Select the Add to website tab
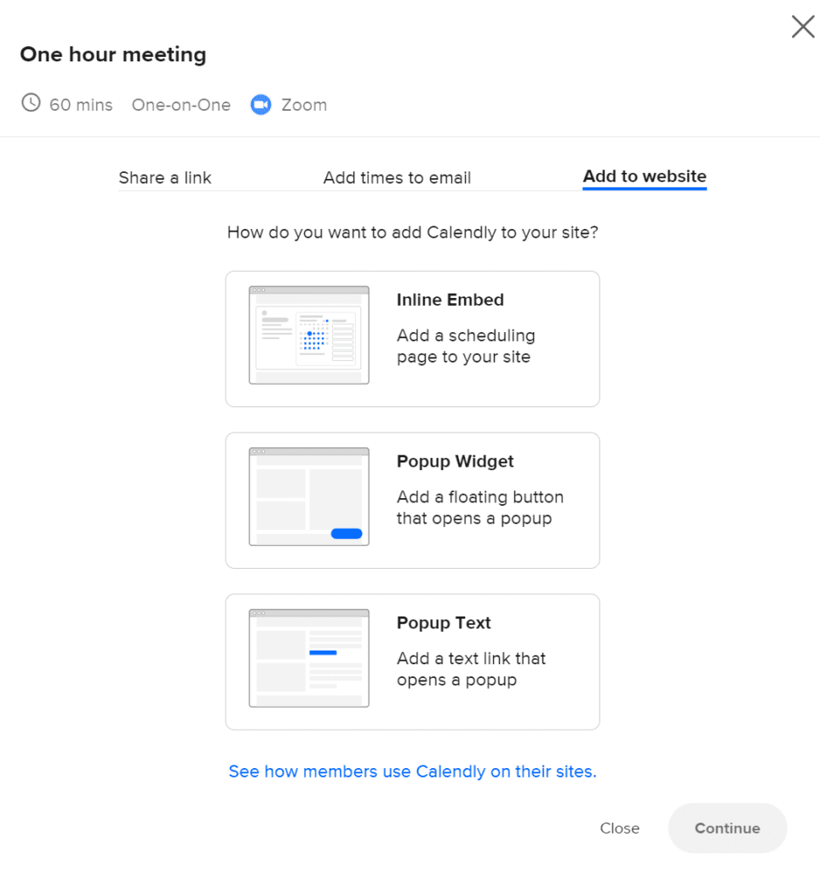This screenshot has width=820, height=872. 645,177
